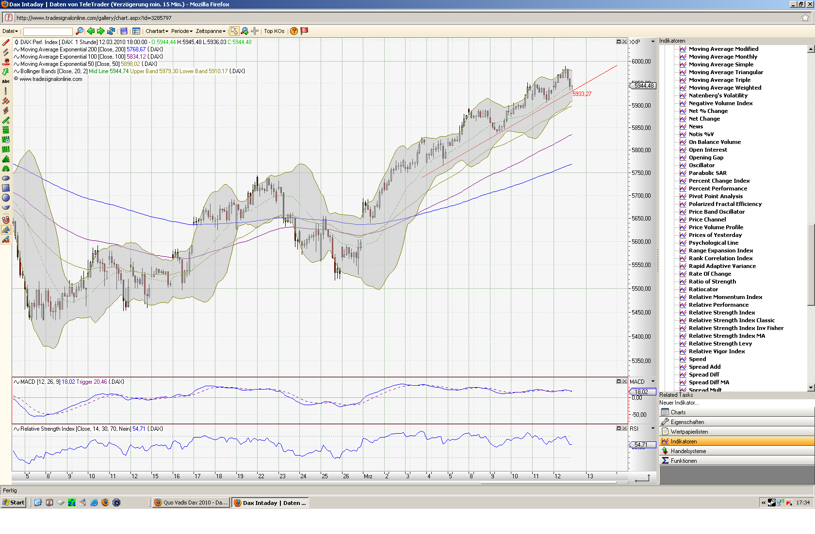
Task: Select the rectangle drawing tool
Action: [6, 188]
